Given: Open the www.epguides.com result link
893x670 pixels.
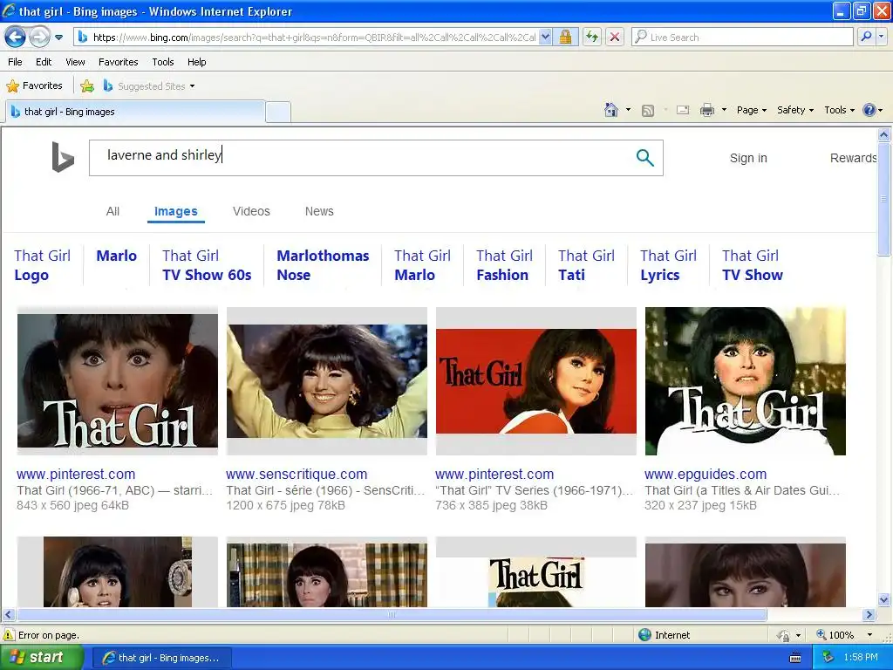Looking at the screenshot, I should [x=705, y=474].
